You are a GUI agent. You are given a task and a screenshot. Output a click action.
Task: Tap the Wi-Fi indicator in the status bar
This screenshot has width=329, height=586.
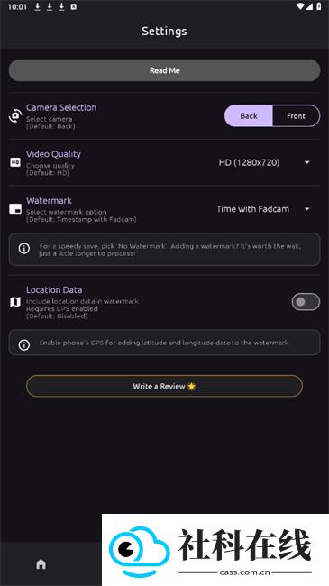(x=300, y=6)
